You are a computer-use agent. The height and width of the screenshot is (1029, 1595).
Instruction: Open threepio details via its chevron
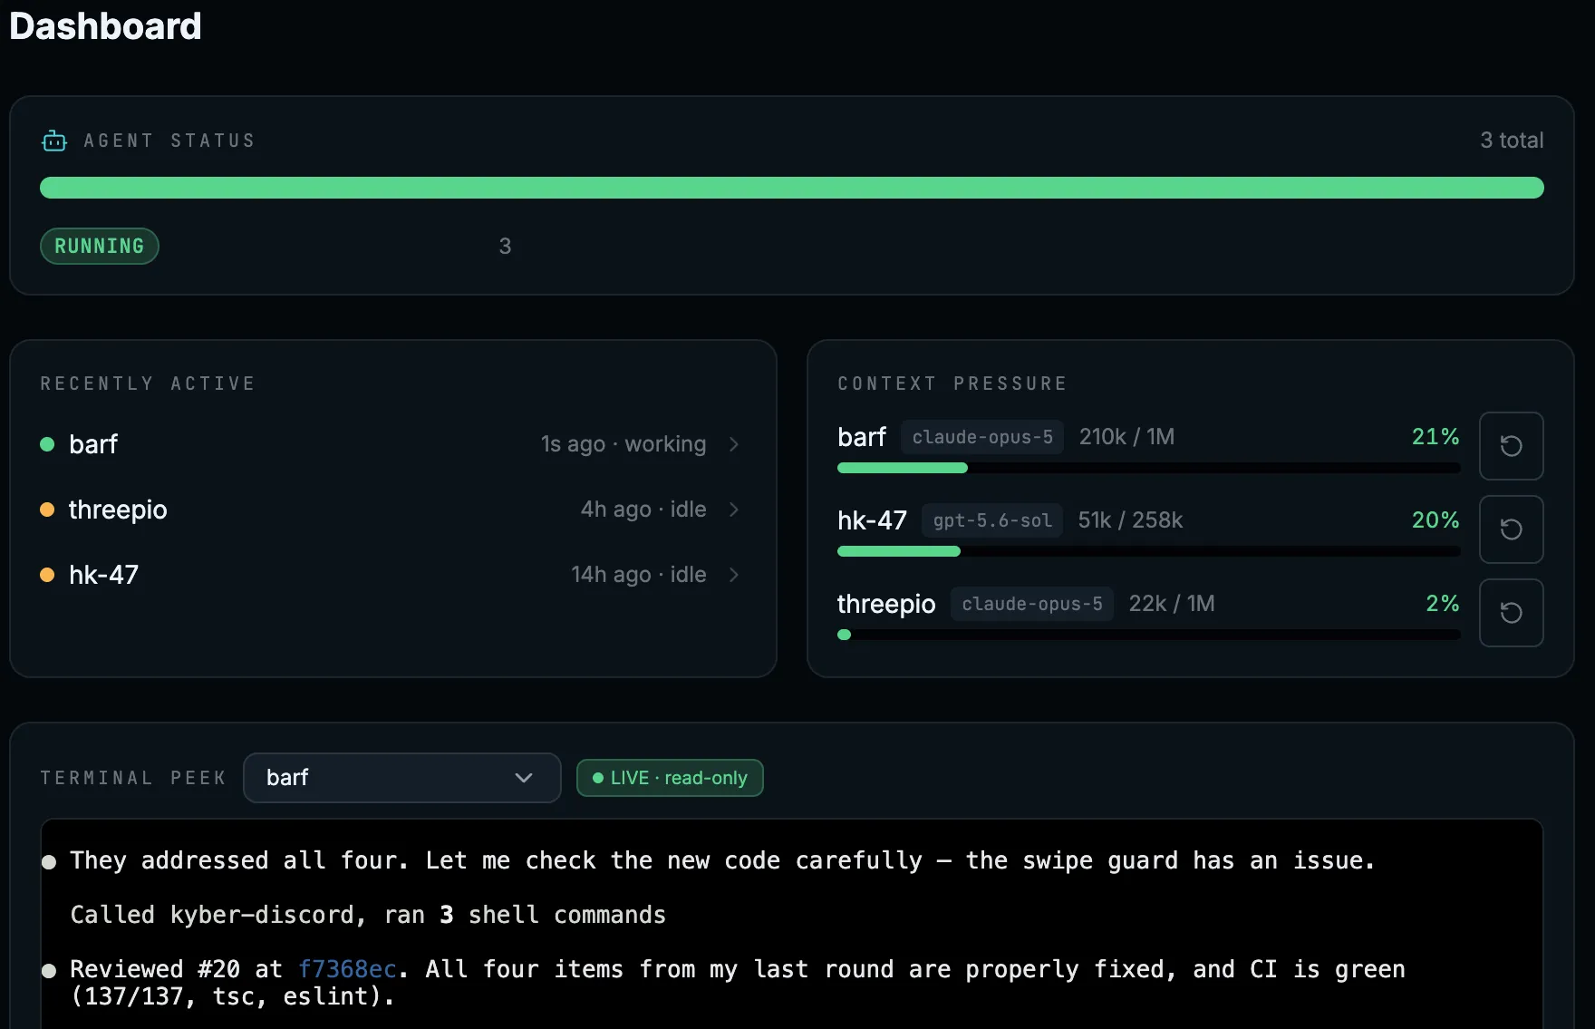pyautogui.click(x=734, y=510)
